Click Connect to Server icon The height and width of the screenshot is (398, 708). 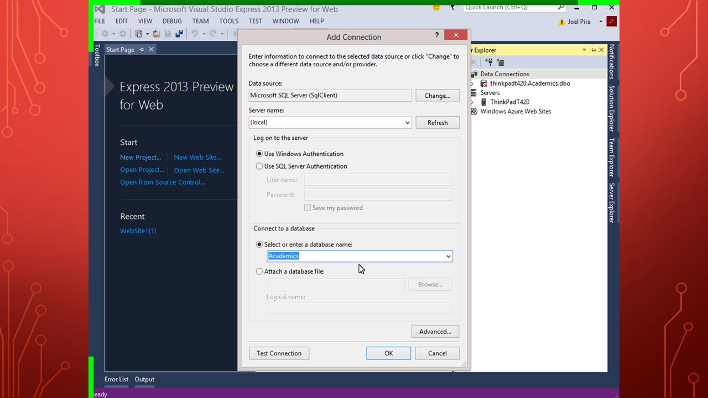(x=501, y=62)
